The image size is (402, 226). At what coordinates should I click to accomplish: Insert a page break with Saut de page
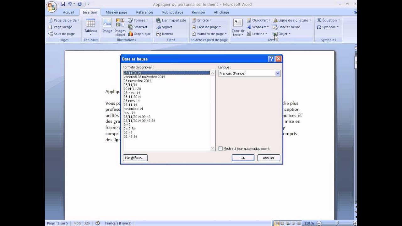[62, 34]
